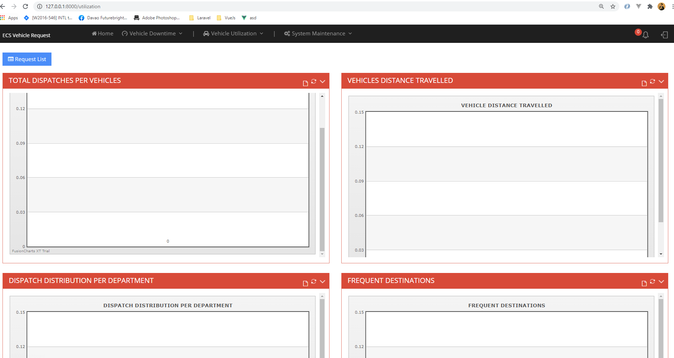This screenshot has height=358, width=674.
Task: Export the Total Dispatches Per Vehicles panel file
Action: point(305,83)
